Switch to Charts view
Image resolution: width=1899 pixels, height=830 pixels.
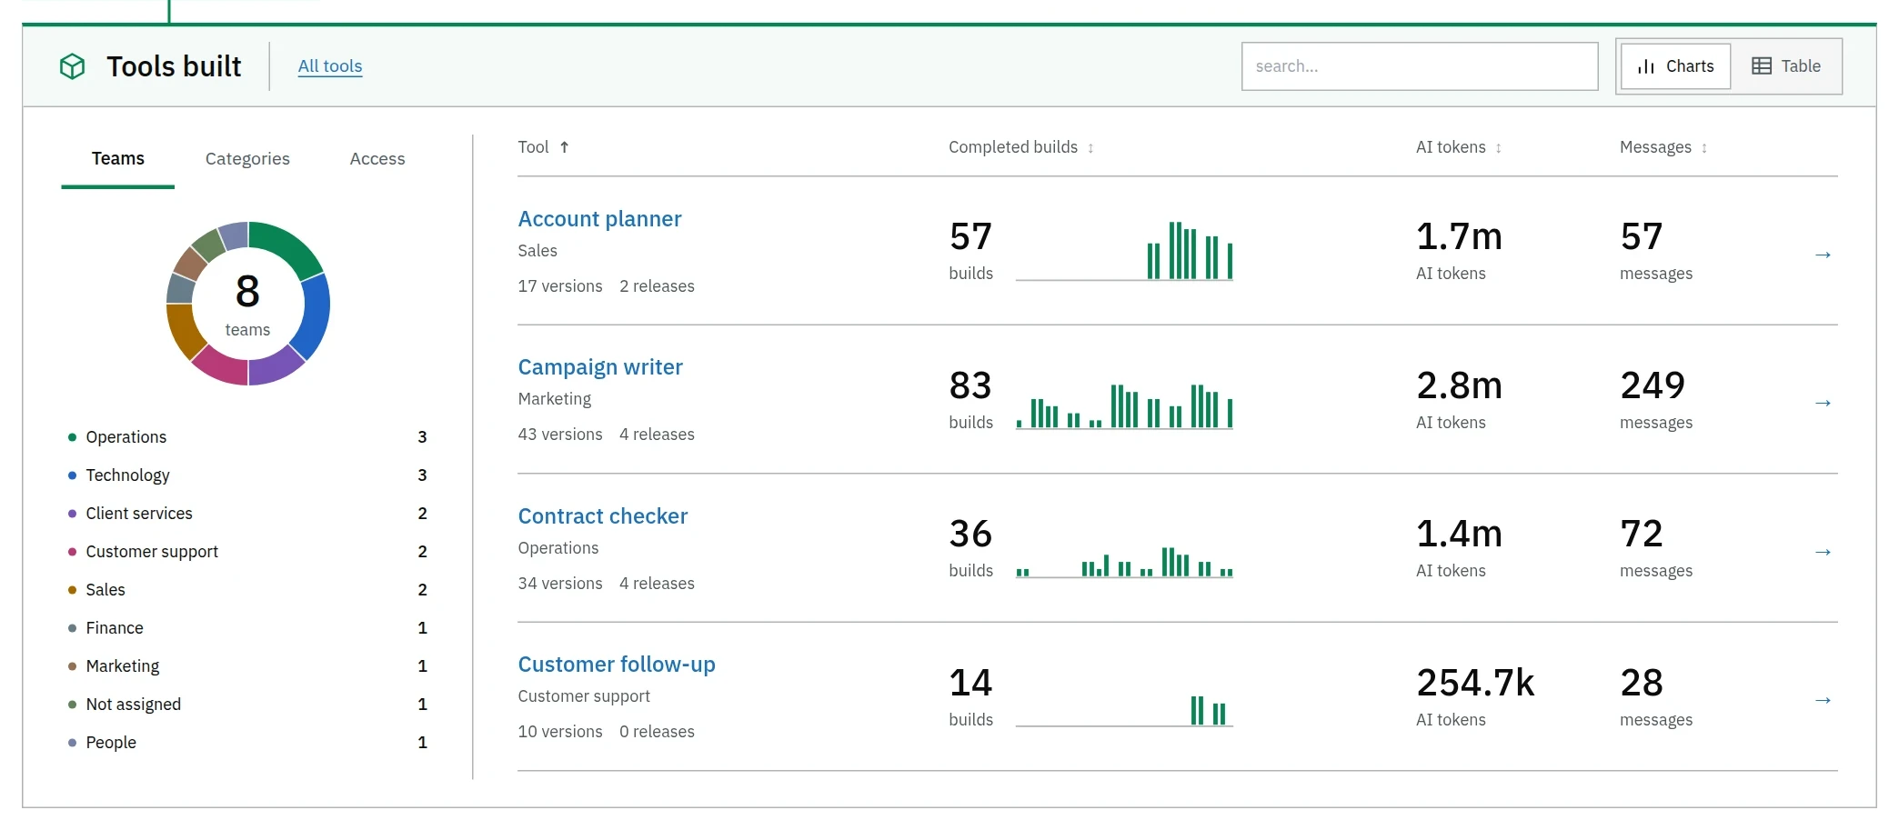pyautogui.click(x=1675, y=66)
